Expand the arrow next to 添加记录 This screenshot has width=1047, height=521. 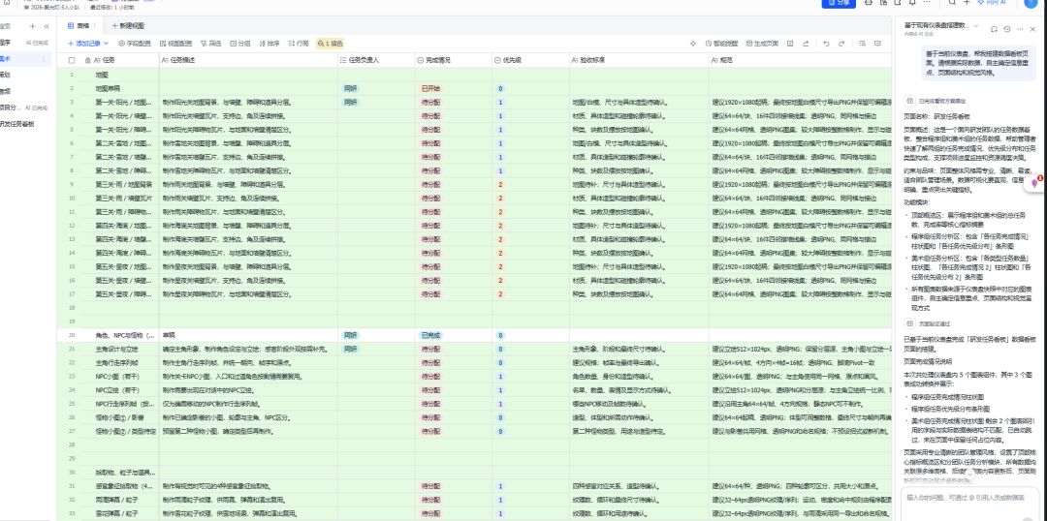click(106, 44)
